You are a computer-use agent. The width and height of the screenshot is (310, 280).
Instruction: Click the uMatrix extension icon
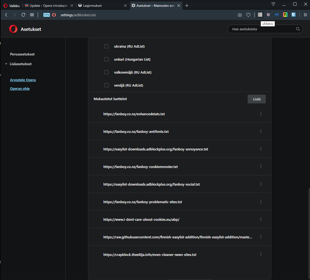[x=260, y=15]
